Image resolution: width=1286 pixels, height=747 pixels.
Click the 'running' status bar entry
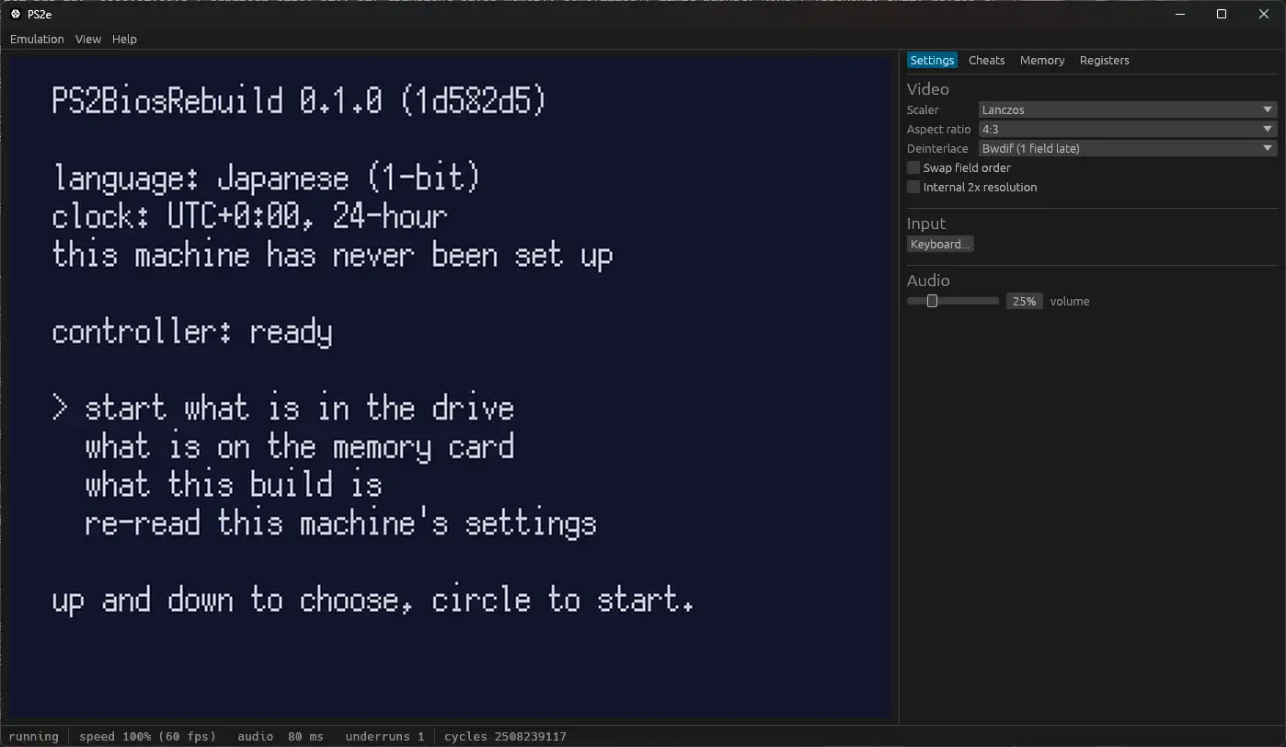click(33, 736)
